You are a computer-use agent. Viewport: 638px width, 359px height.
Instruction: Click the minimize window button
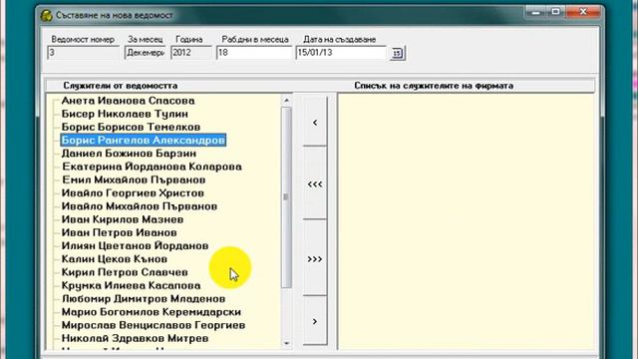535,12
